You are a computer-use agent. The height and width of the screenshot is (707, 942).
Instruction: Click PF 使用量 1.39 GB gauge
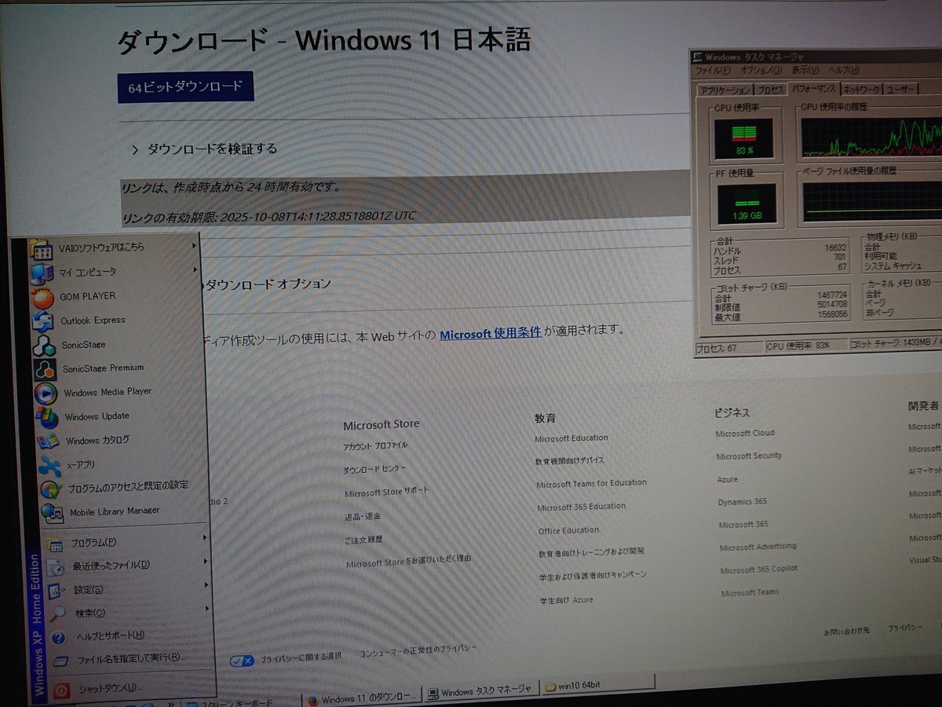point(747,203)
